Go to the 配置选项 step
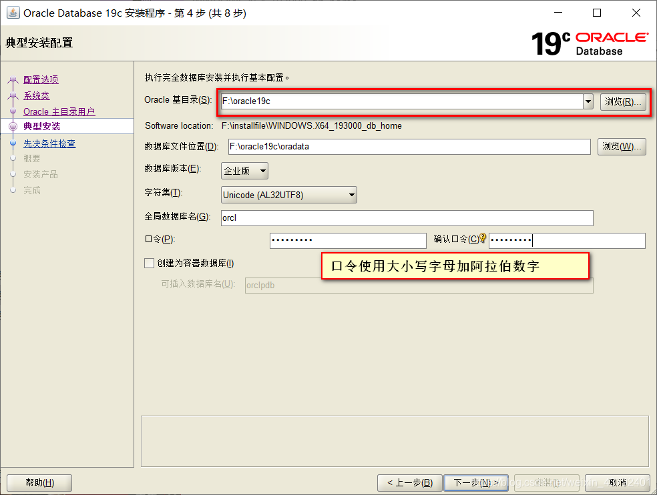The width and height of the screenshot is (657, 495). (41, 79)
